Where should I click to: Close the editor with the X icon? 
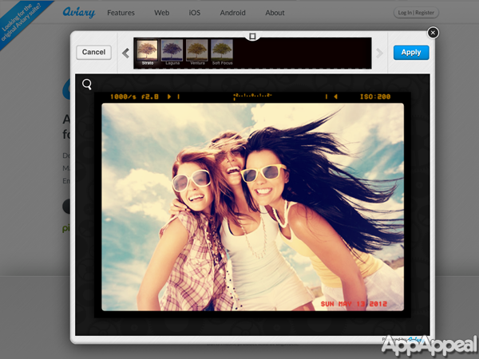[433, 33]
